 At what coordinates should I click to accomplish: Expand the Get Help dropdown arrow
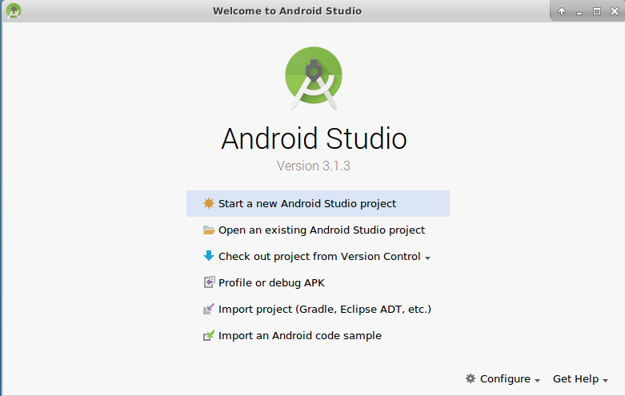click(x=605, y=381)
